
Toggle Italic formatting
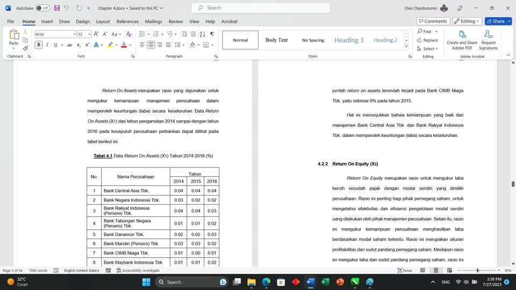pyautogui.click(x=47, y=45)
